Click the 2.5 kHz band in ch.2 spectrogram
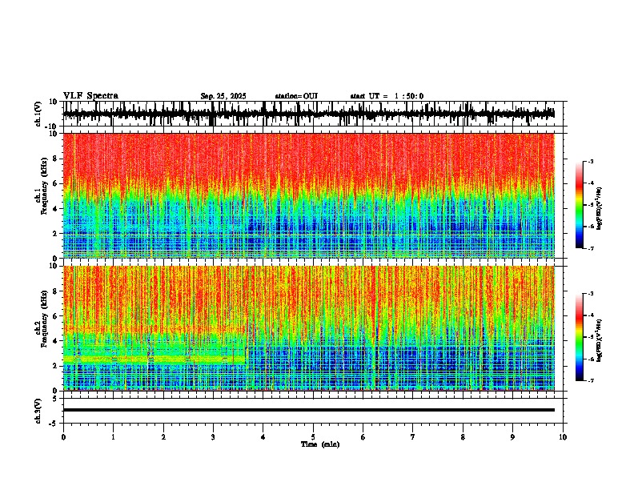Screen dimensions: 634x490 (154, 359)
